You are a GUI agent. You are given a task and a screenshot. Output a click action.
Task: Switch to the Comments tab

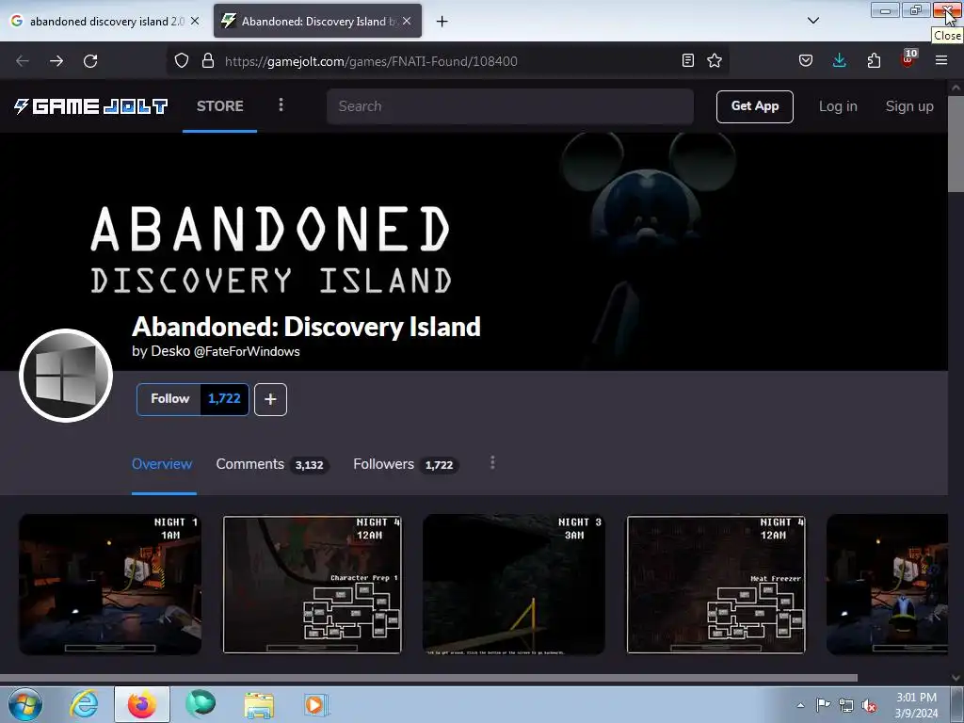point(272,464)
